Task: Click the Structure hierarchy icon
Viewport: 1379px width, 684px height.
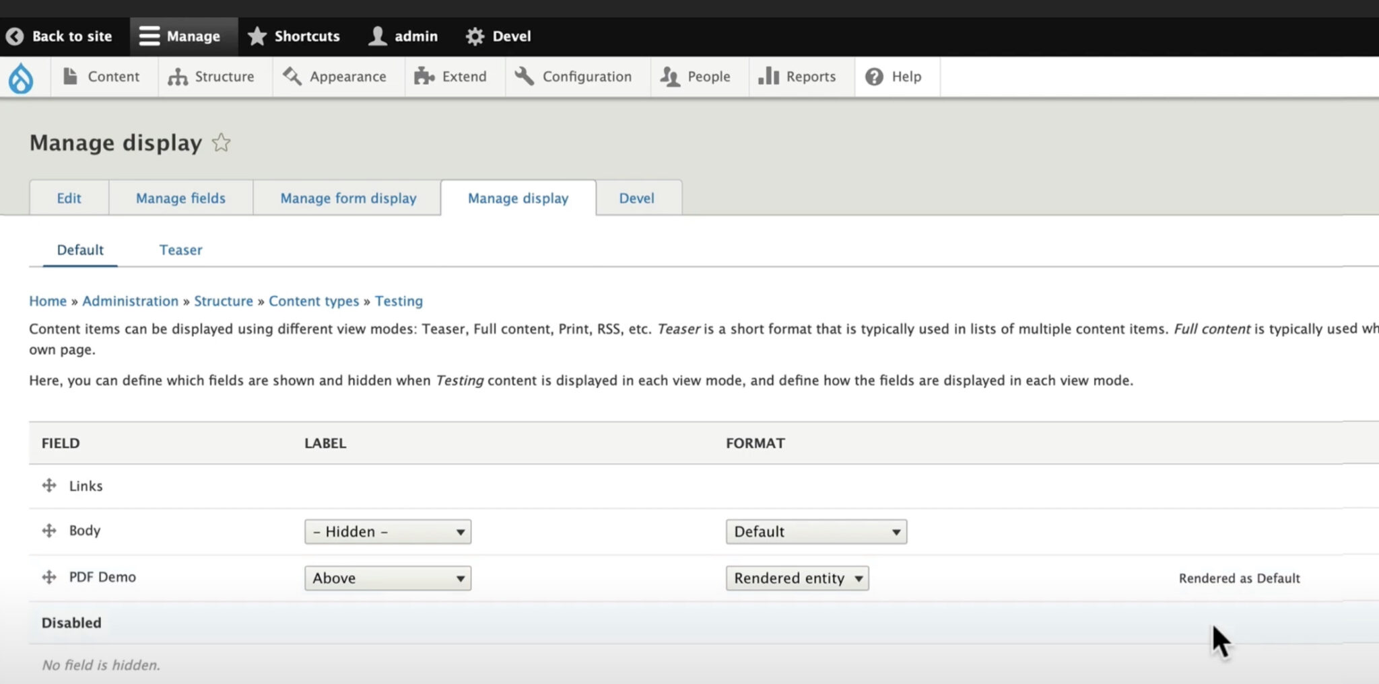Action: pos(178,77)
